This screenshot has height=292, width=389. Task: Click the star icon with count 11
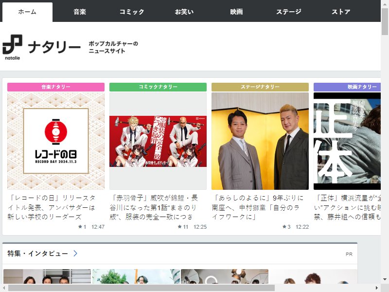tap(180, 227)
